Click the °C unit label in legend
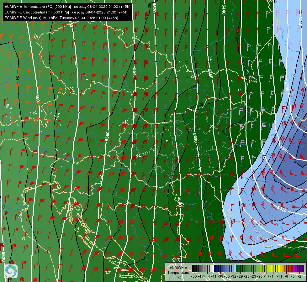The width and height of the screenshot is (307, 282). point(178,278)
